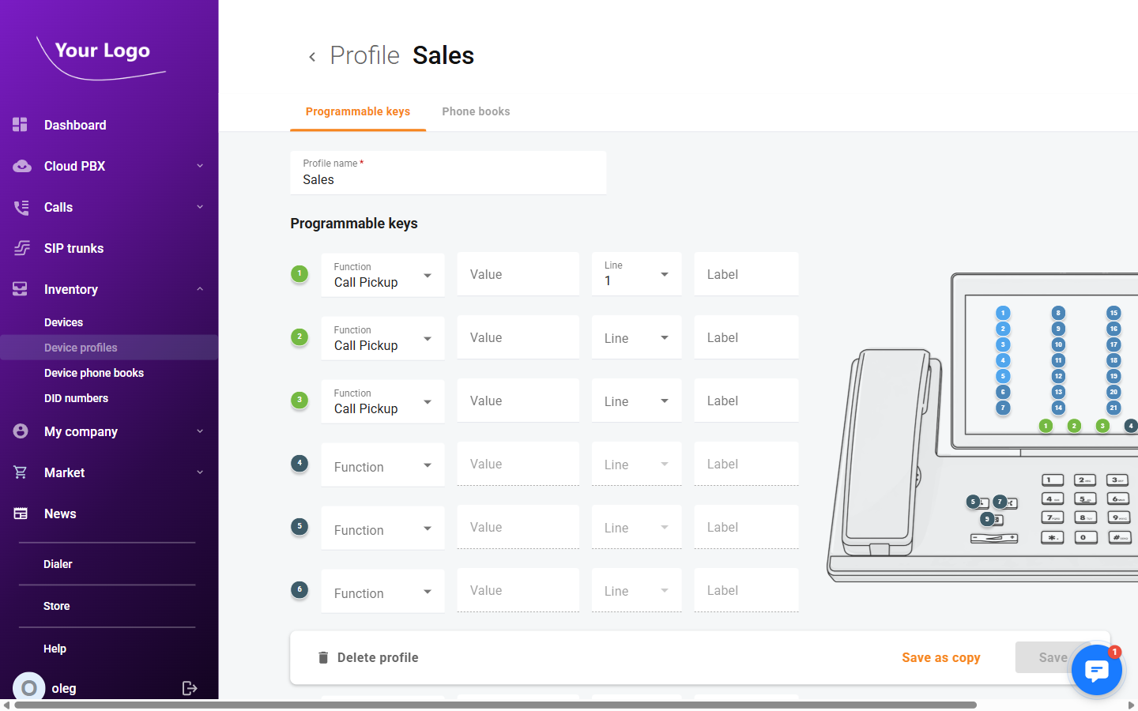Image resolution: width=1138 pixels, height=711 pixels.
Task: Open Function dropdown for key 1
Action: (382, 275)
